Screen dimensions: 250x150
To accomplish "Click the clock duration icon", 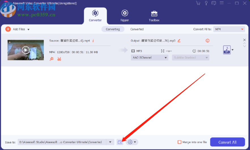I will pyautogui.click(x=194, y=51).
